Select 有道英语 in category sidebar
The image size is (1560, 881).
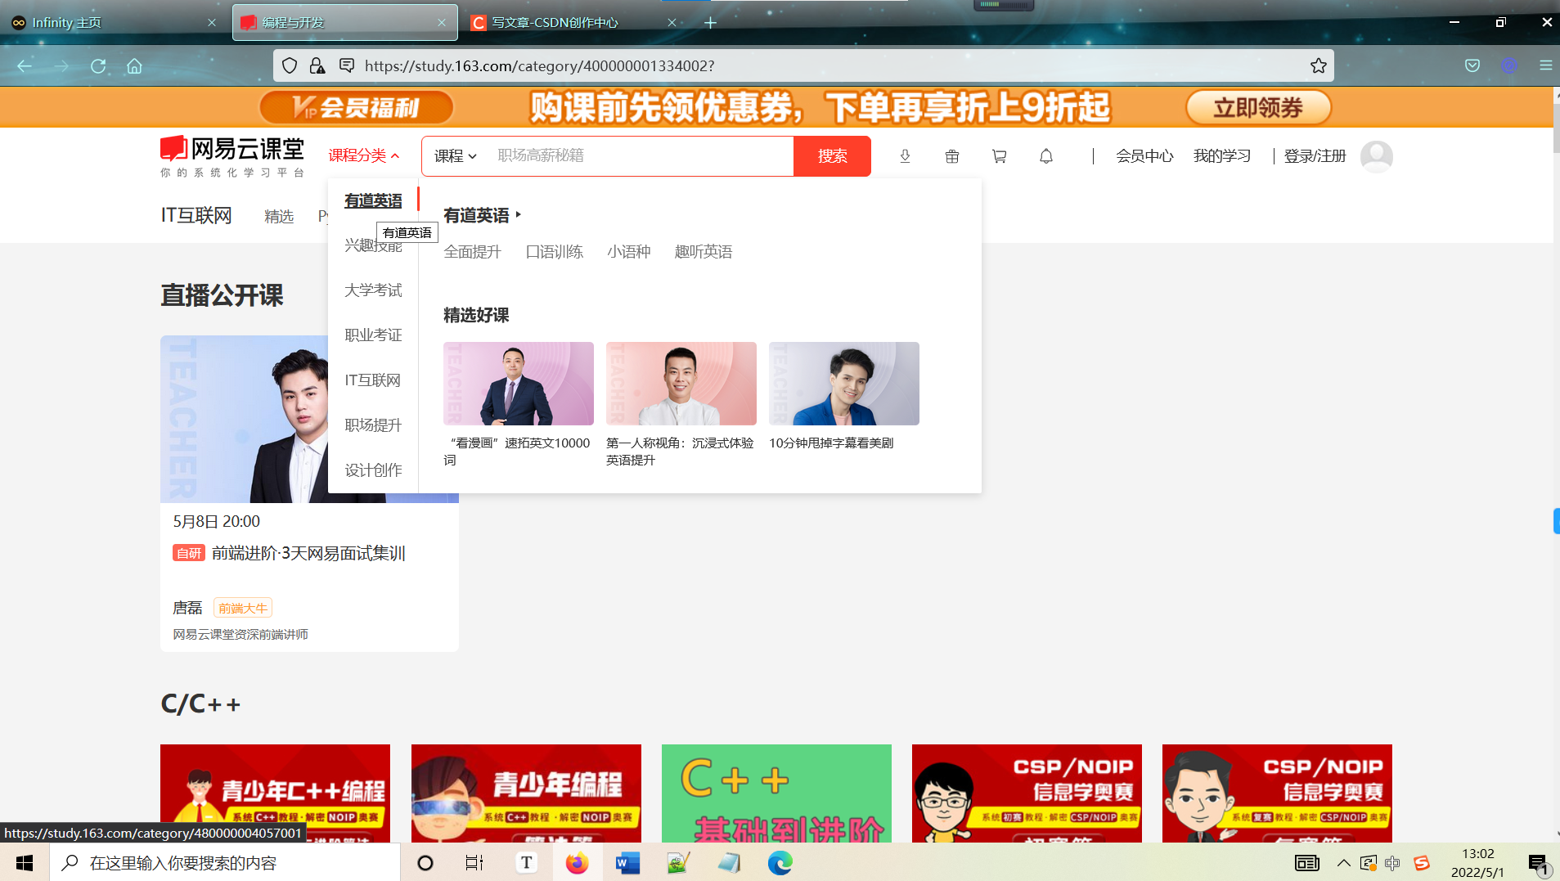click(x=373, y=200)
